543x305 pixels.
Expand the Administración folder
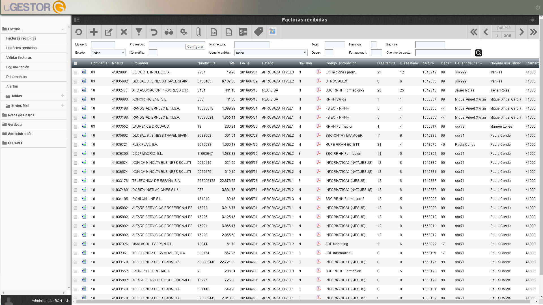pyautogui.click(x=17, y=134)
